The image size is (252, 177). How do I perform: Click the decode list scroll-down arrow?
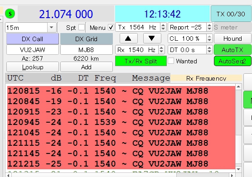238,169
